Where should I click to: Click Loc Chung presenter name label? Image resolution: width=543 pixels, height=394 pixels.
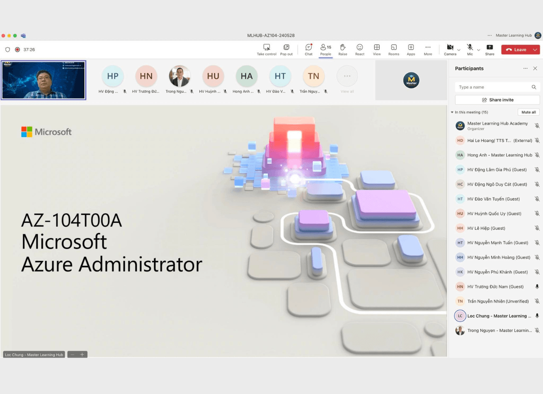click(x=34, y=355)
